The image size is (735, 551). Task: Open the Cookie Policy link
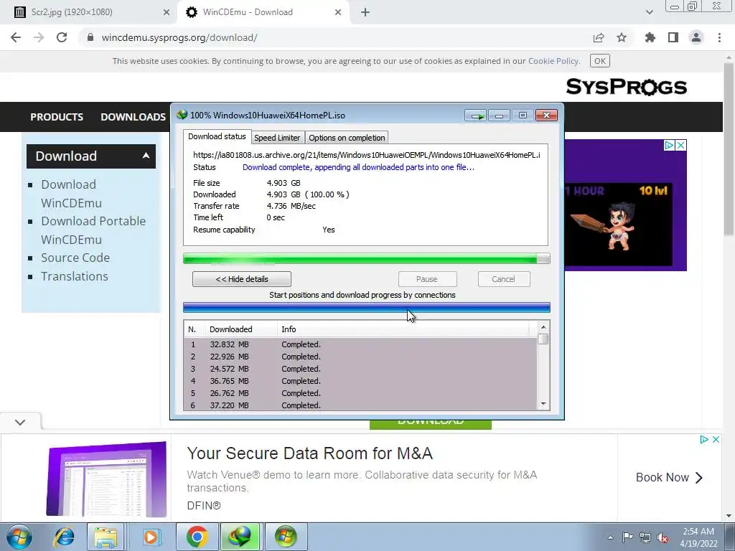click(553, 61)
